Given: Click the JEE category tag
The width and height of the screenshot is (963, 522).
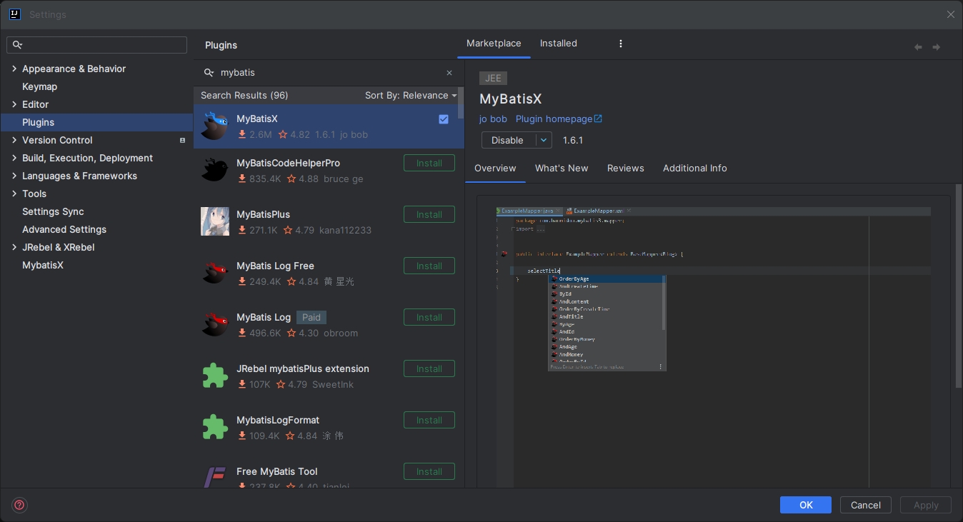Looking at the screenshot, I should click(493, 79).
